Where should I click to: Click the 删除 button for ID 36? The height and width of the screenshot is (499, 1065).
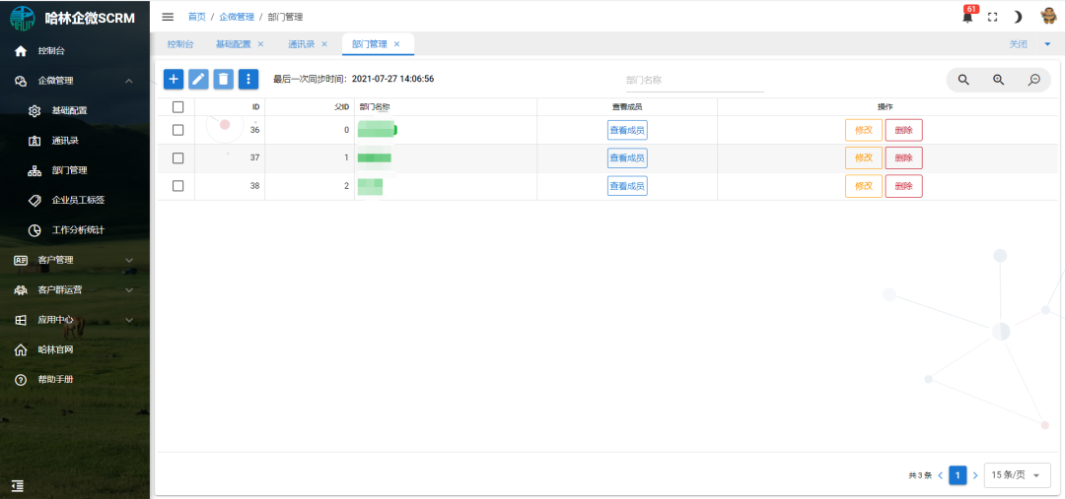pyautogui.click(x=903, y=130)
